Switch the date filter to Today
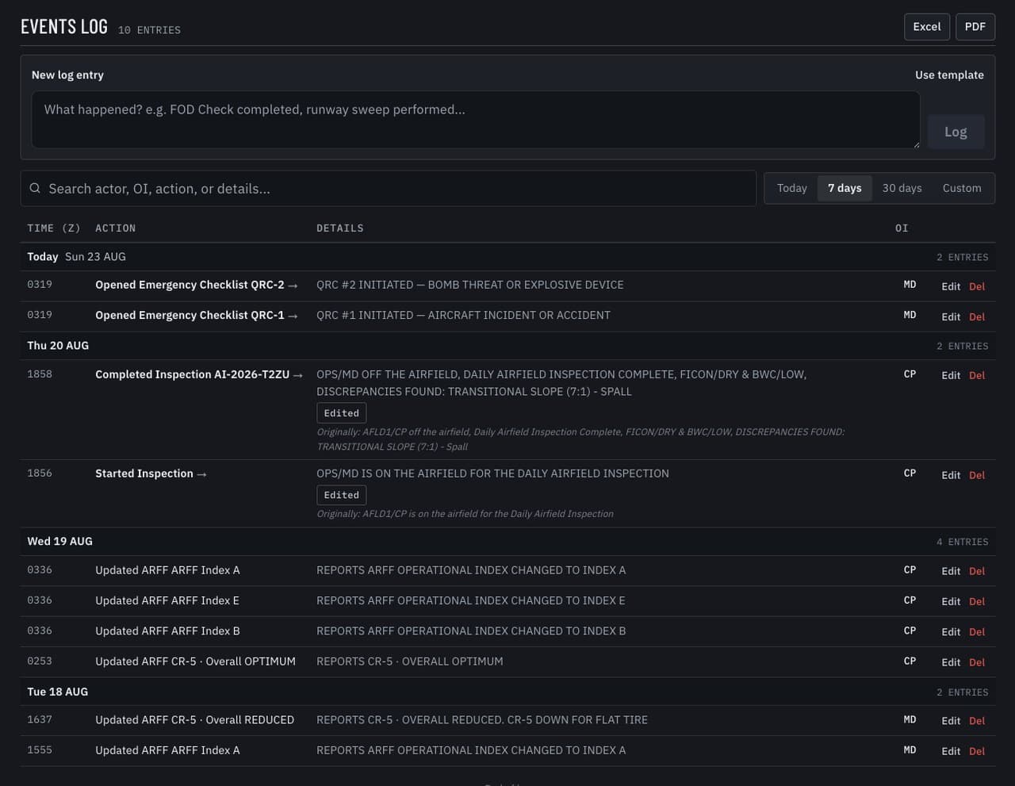The width and height of the screenshot is (1015, 786). (x=791, y=188)
